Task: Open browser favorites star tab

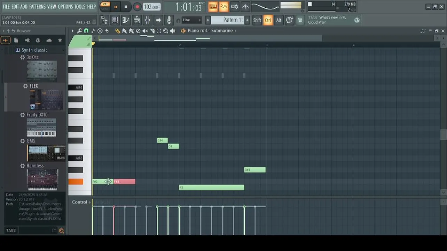Action: coord(60,40)
